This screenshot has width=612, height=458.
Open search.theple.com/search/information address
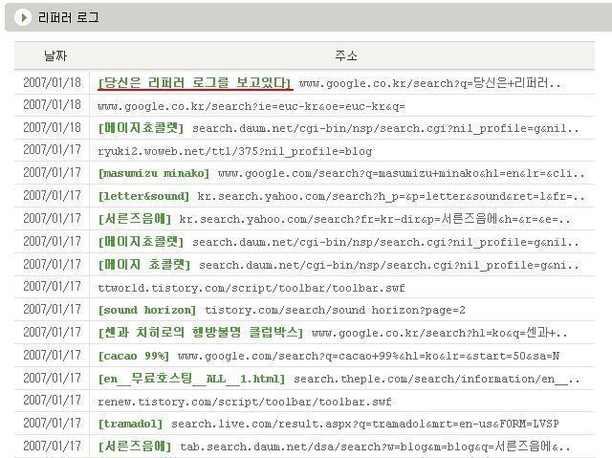(437, 379)
